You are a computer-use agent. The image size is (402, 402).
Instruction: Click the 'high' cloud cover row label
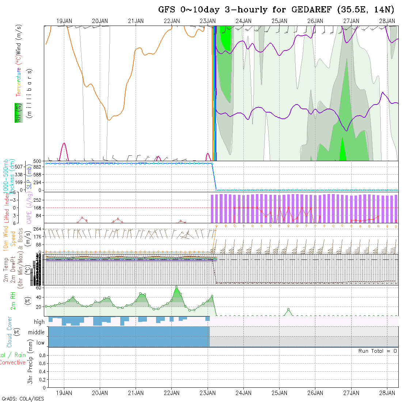[x=39, y=322]
